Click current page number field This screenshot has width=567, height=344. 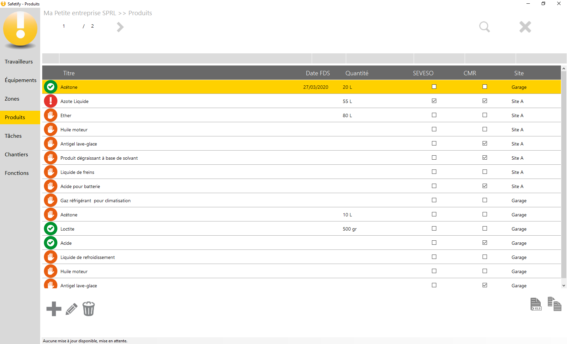(x=63, y=26)
